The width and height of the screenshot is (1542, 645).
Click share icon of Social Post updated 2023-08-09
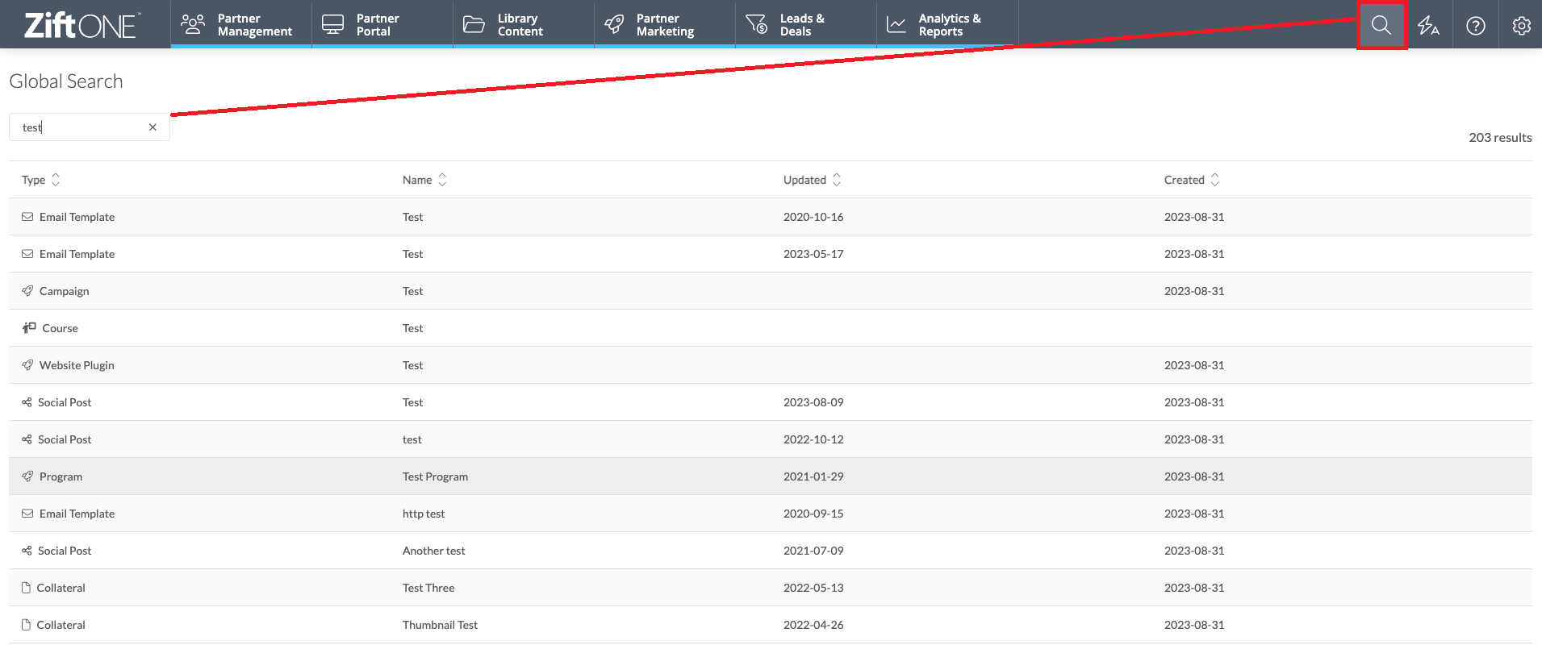[x=27, y=402]
